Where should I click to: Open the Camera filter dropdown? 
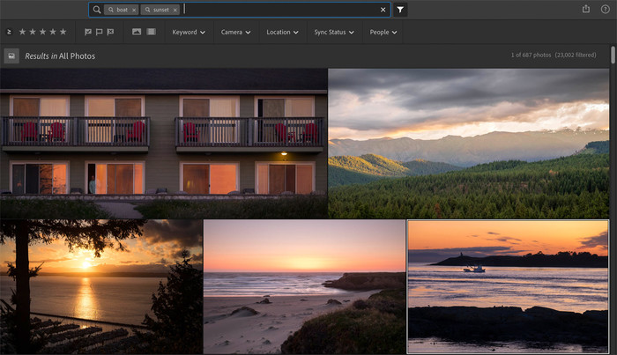(236, 32)
